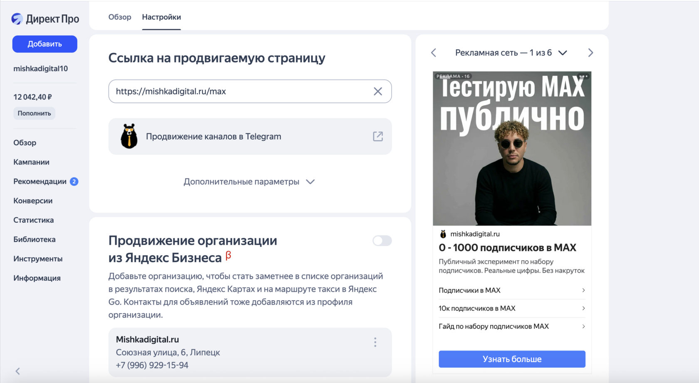699x383 pixels.
Task: Open Кампании in the sidebar
Action: point(31,162)
